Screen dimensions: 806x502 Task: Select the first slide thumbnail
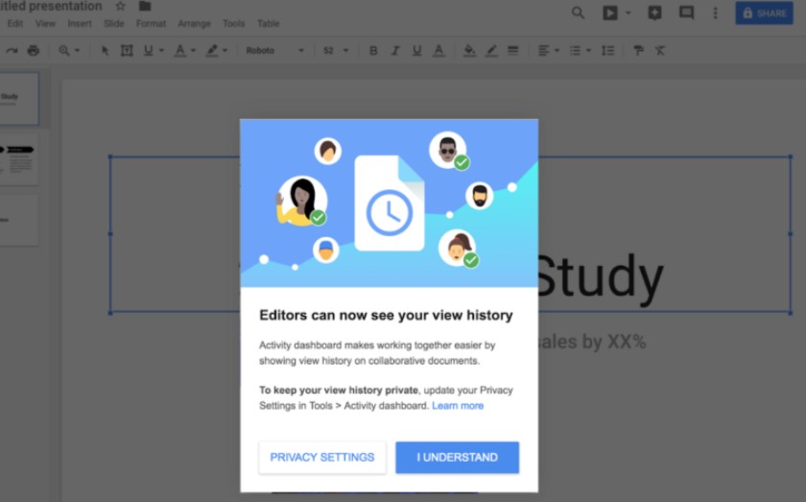[x=18, y=99]
